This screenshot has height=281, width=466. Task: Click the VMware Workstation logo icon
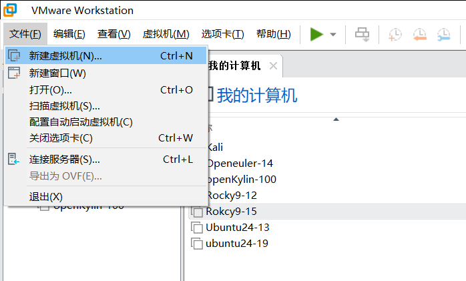point(10,10)
